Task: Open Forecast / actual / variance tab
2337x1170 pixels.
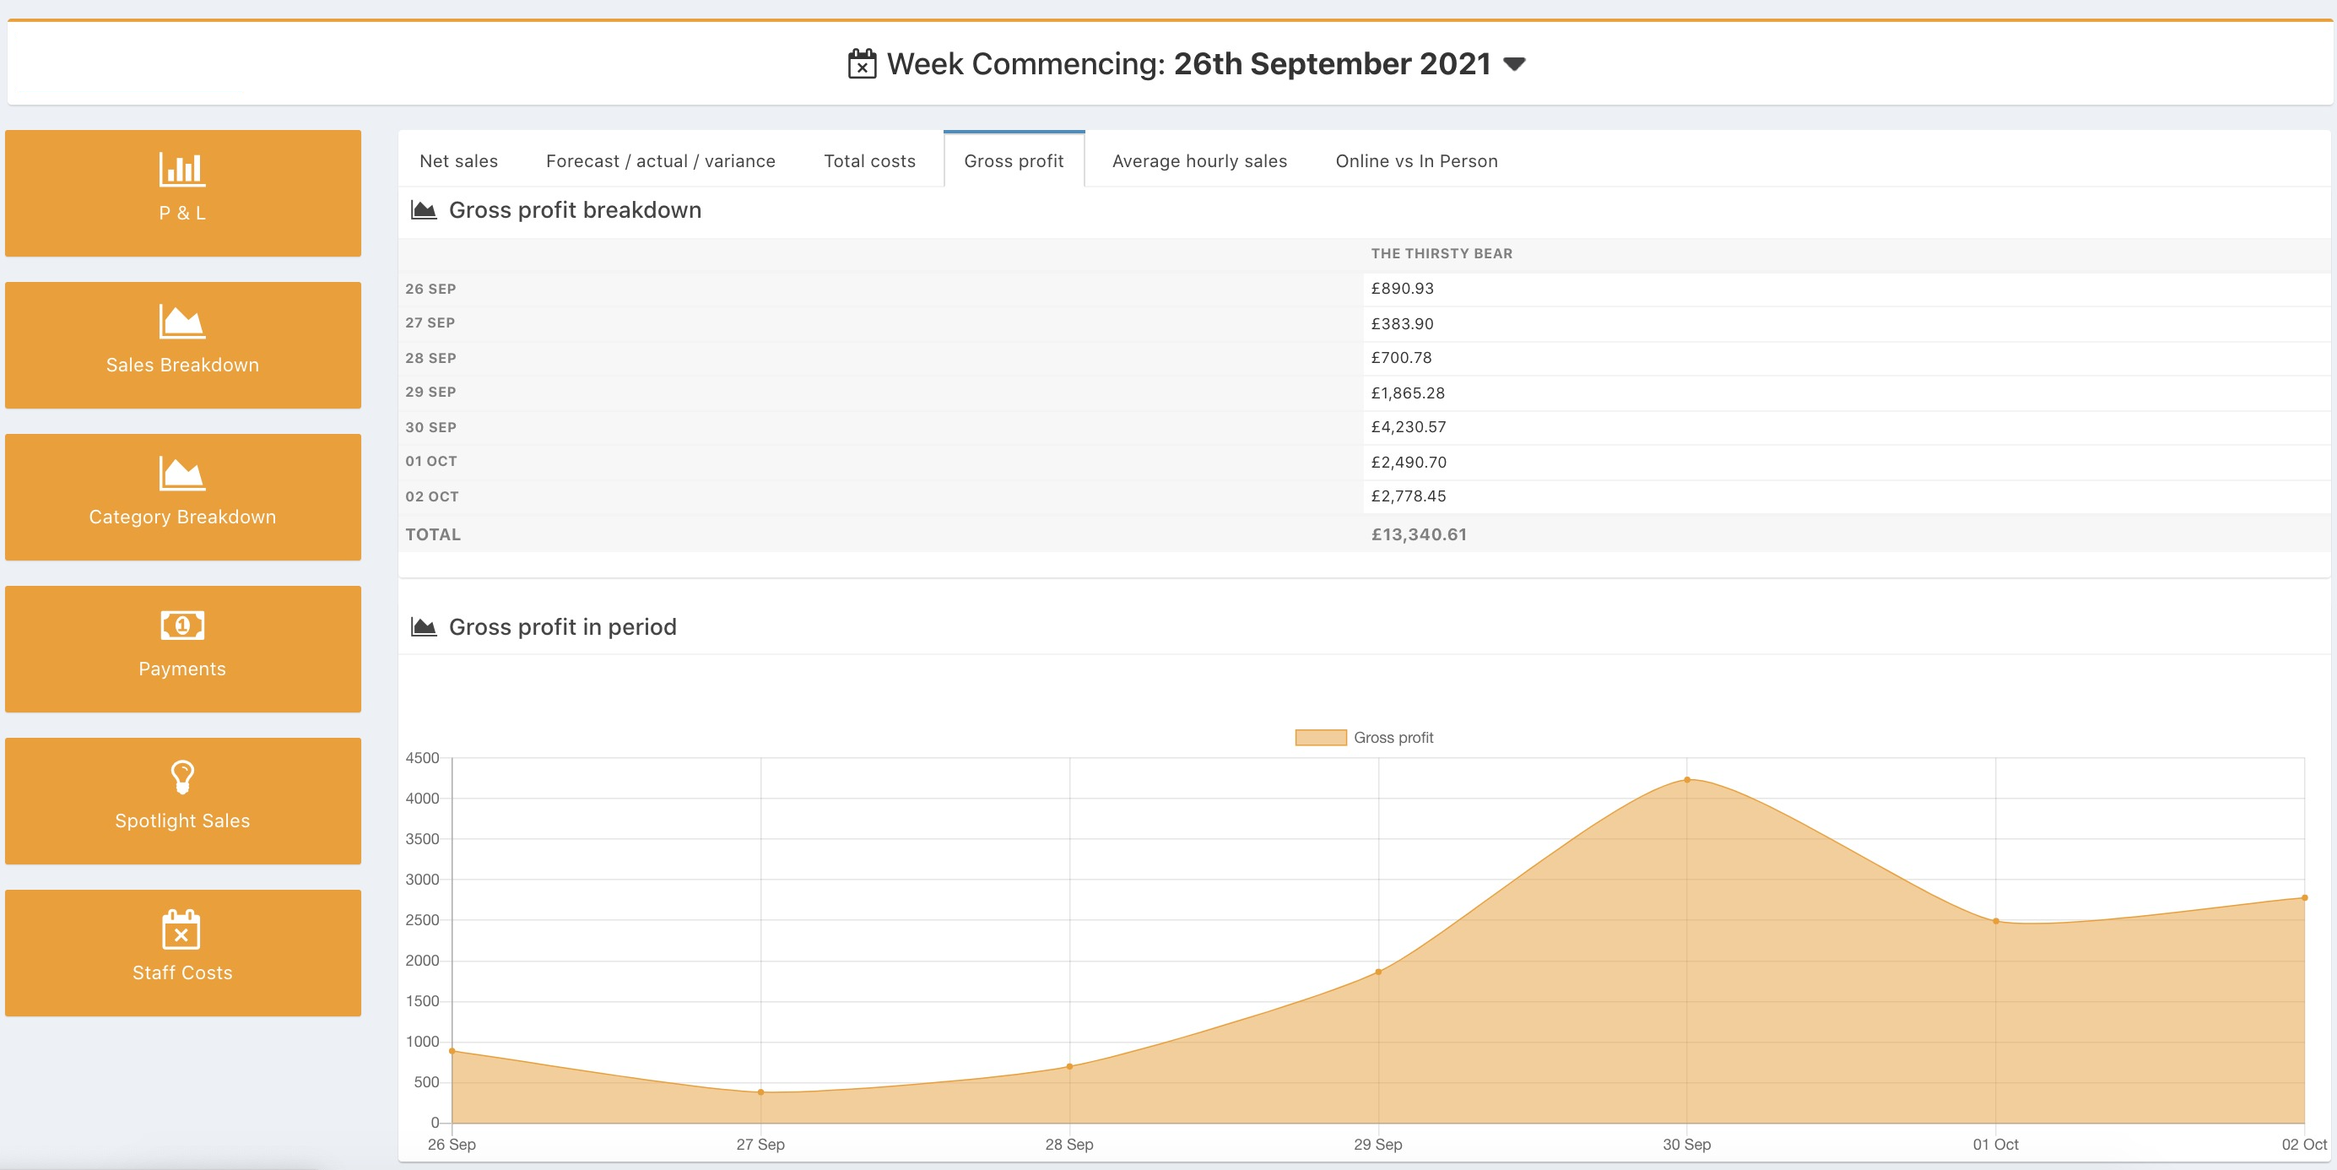Action: pyautogui.click(x=661, y=161)
